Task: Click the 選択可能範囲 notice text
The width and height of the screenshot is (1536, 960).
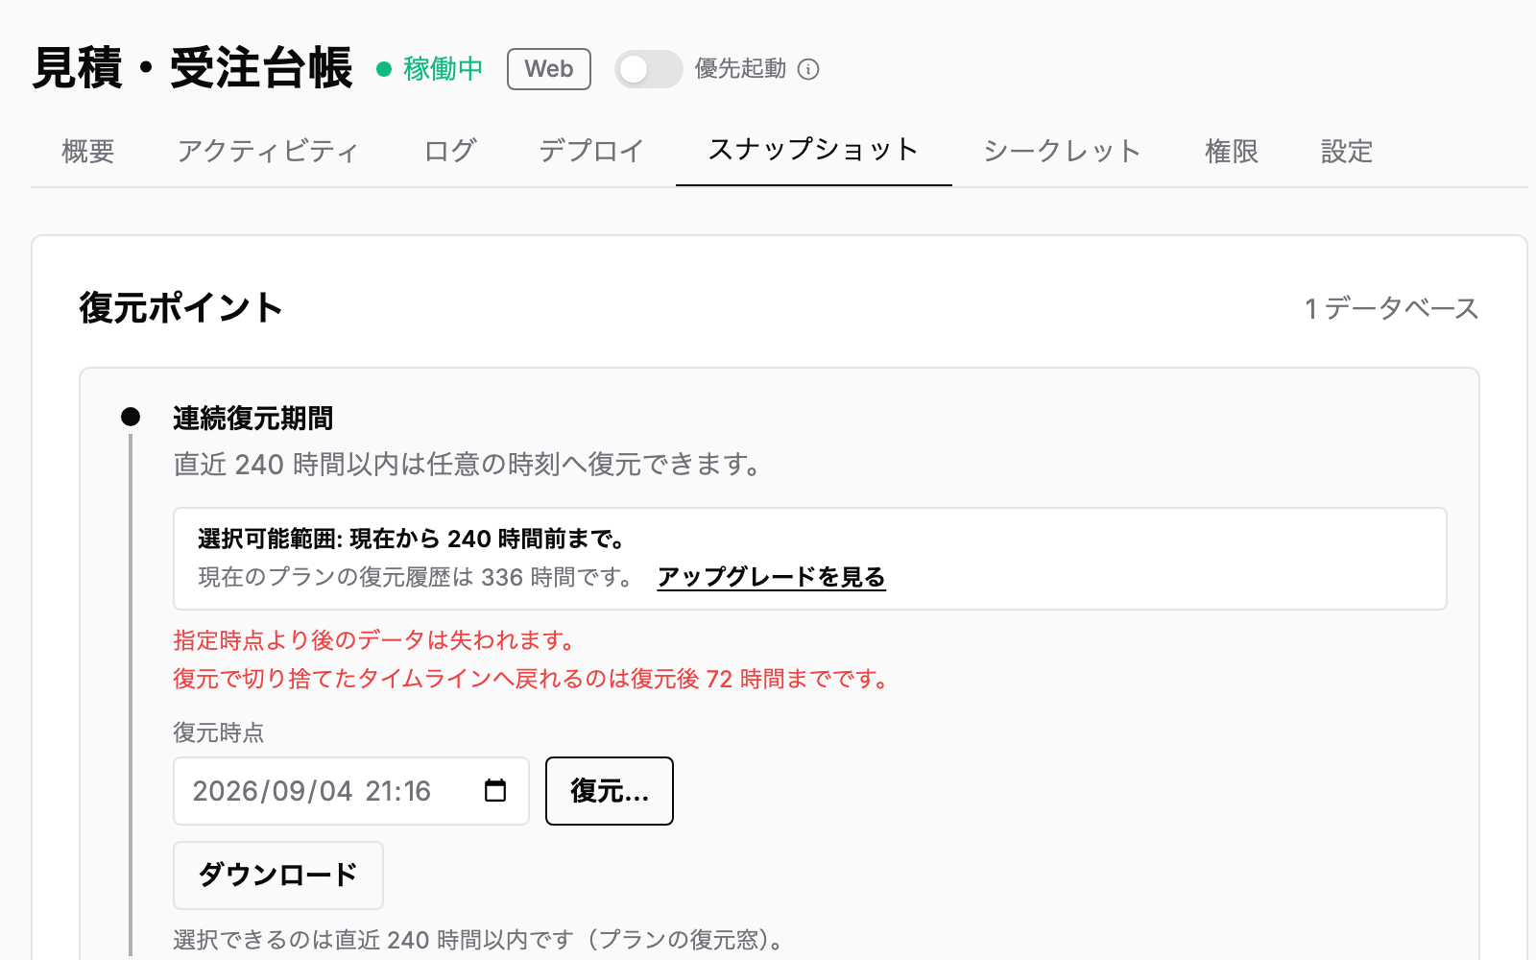Action: (x=412, y=539)
